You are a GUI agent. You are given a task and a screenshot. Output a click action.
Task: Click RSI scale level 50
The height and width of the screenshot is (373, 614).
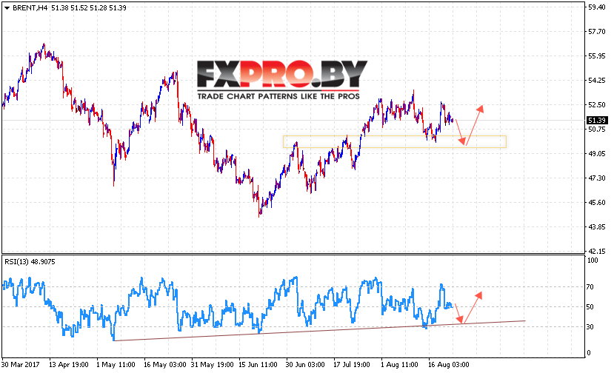[x=591, y=307]
